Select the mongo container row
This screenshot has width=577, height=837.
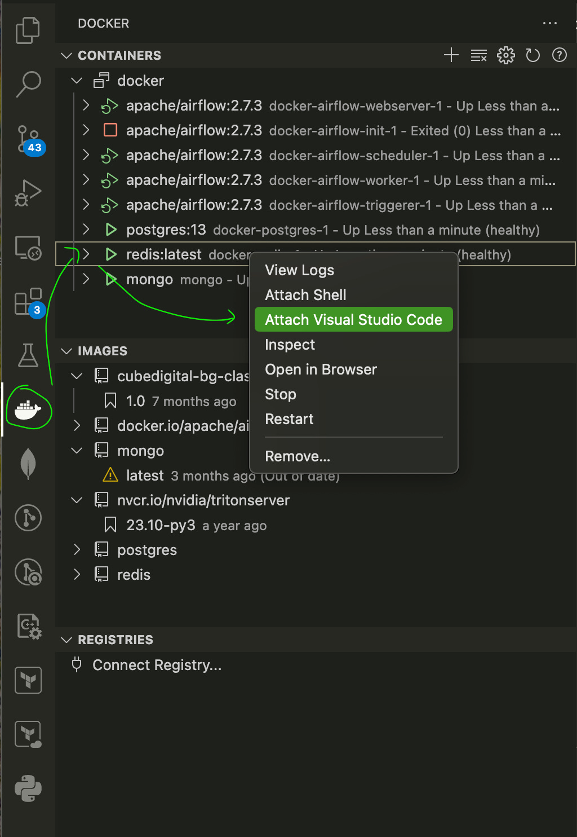point(152,279)
